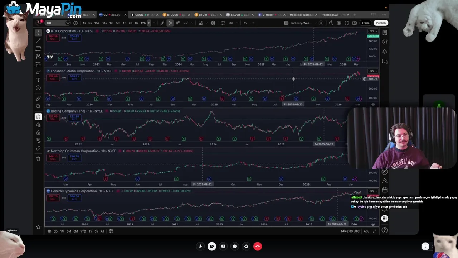Select the D daily interval
Image resolution: width=458 pixels, height=258 pixels.
coord(149,23)
